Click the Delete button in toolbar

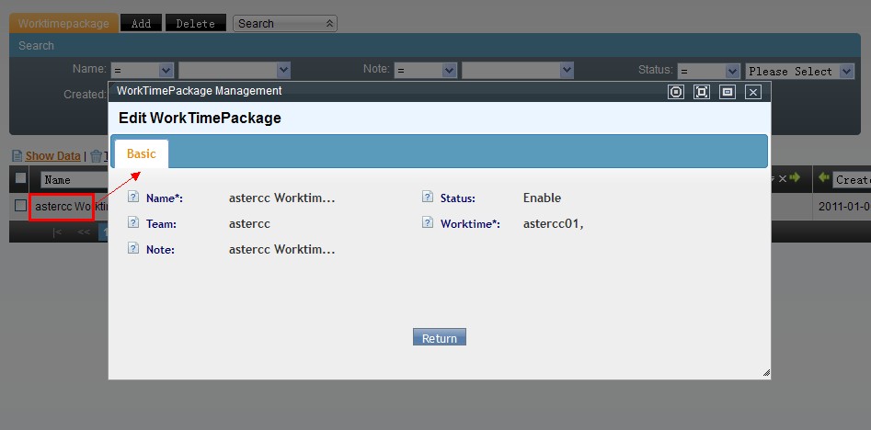point(195,24)
